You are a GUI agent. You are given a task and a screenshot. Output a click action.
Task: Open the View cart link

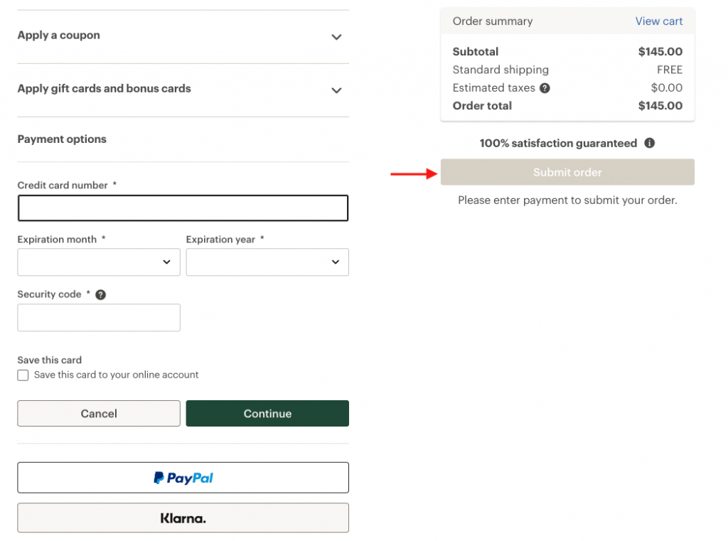point(658,21)
